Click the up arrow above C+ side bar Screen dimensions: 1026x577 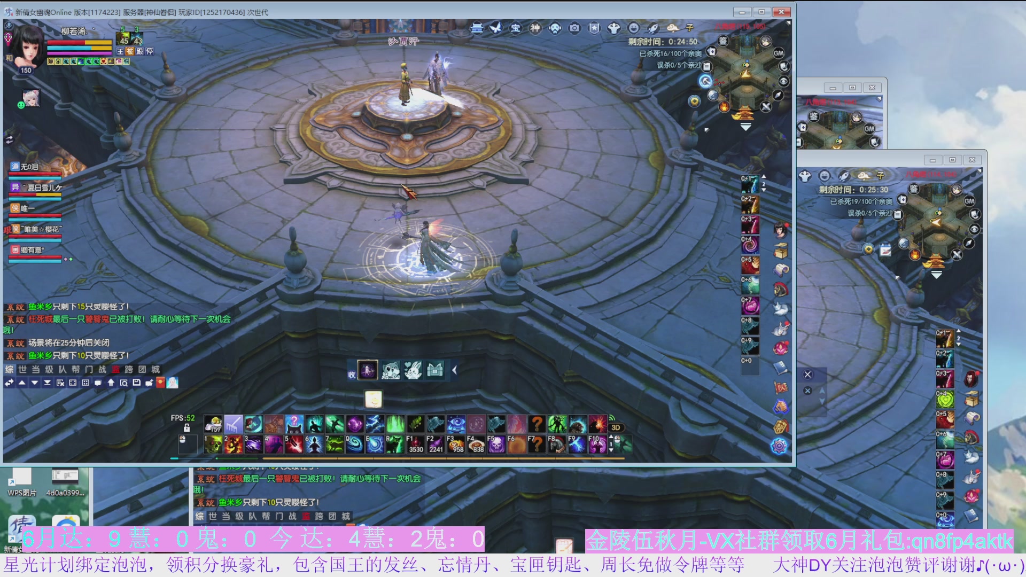(x=764, y=176)
